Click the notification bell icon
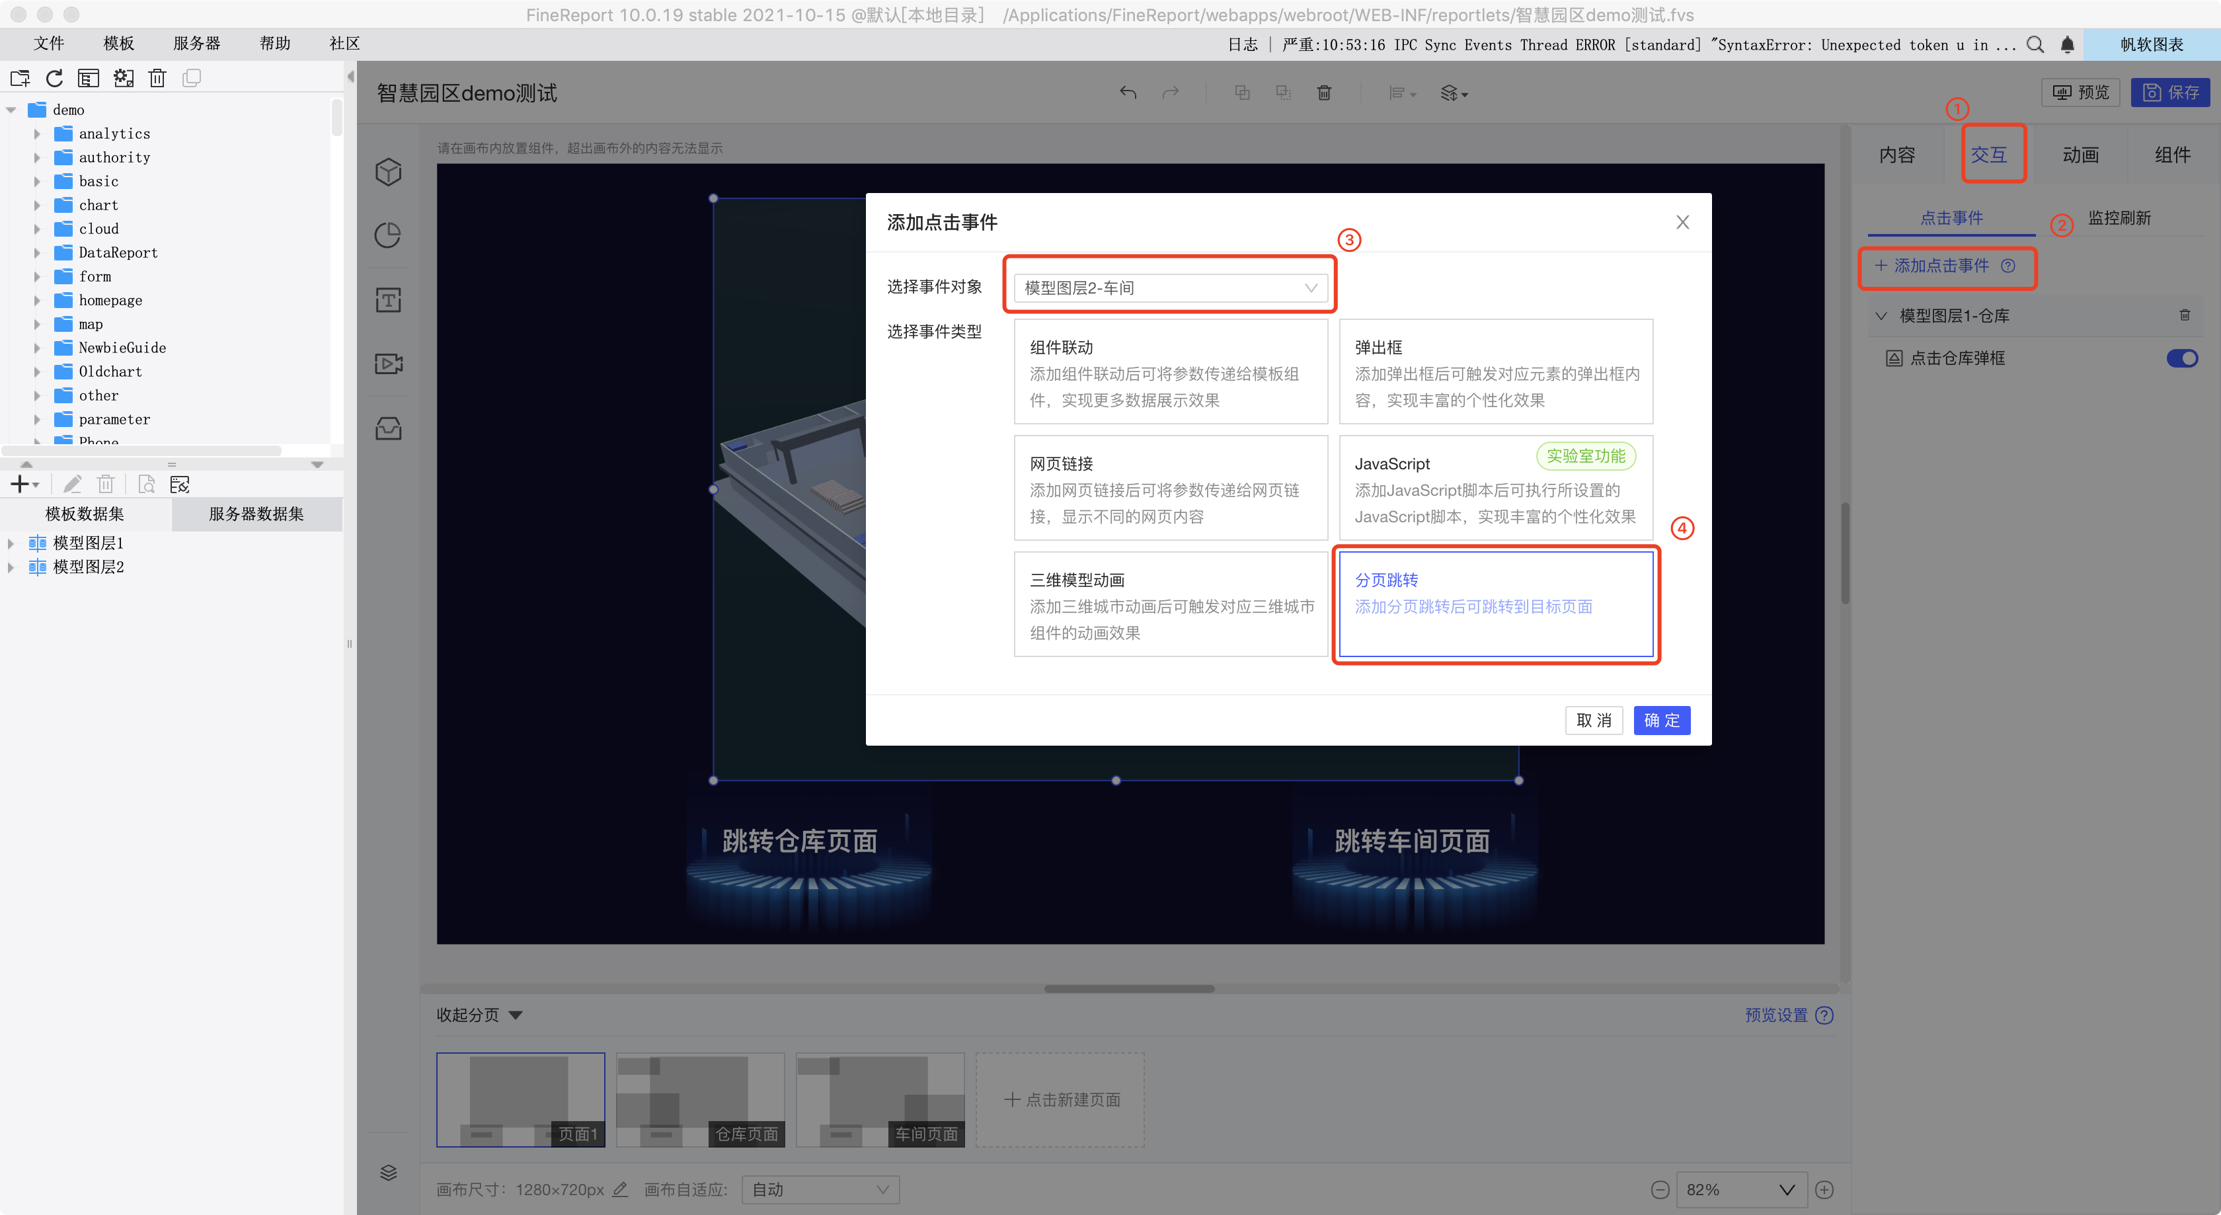Viewport: 2221px width, 1215px height. point(2068,45)
